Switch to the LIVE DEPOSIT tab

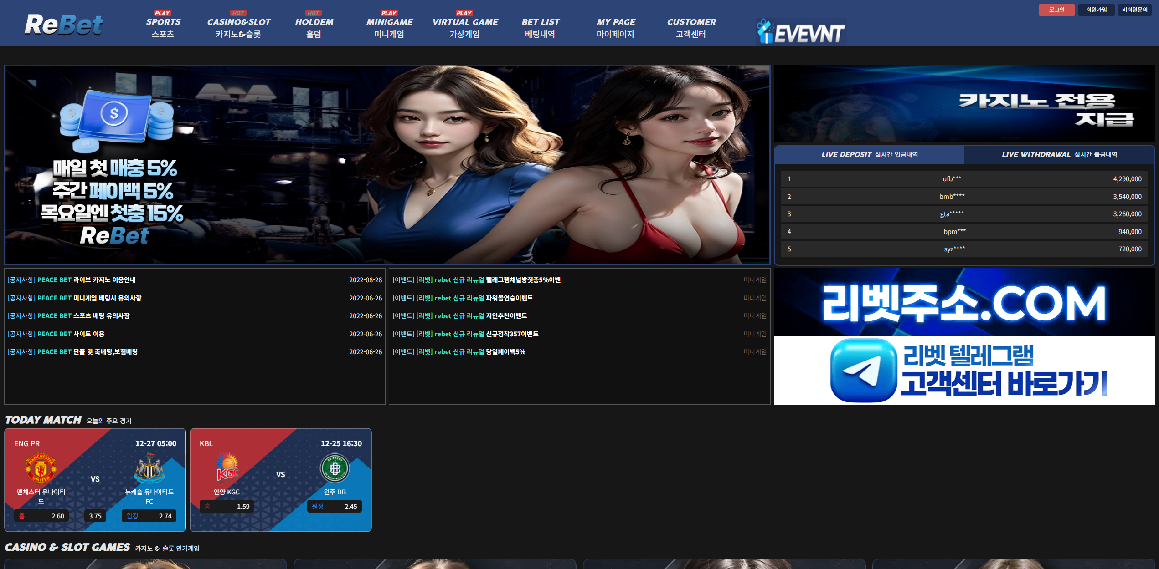click(x=869, y=155)
